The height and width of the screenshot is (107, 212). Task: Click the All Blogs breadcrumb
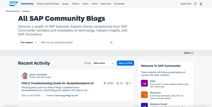pyautogui.click(x=26, y=11)
